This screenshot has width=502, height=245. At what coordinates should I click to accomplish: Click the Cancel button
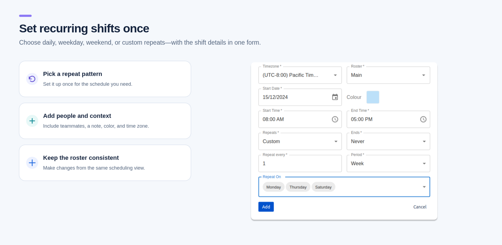420,207
